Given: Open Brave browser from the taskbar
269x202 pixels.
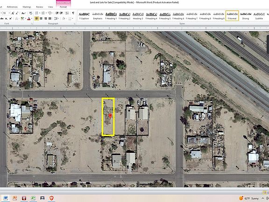Looking at the screenshot, I should tap(51, 198).
